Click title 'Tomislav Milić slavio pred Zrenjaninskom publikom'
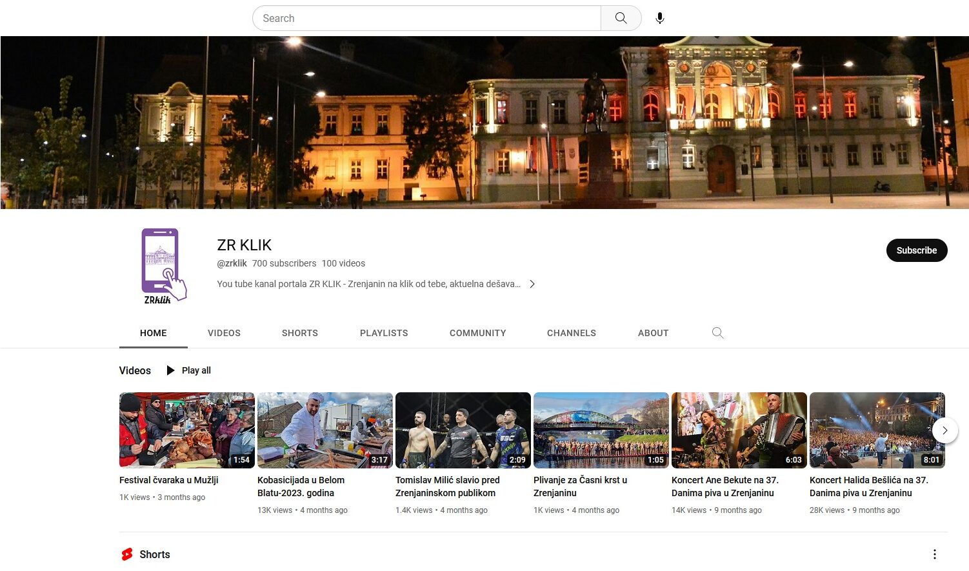969x571 pixels. [x=448, y=486]
